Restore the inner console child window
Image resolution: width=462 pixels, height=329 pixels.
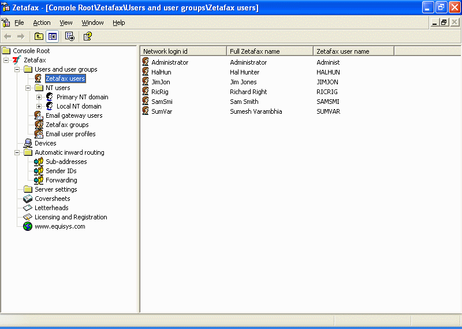pyautogui.click(x=444, y=23)
